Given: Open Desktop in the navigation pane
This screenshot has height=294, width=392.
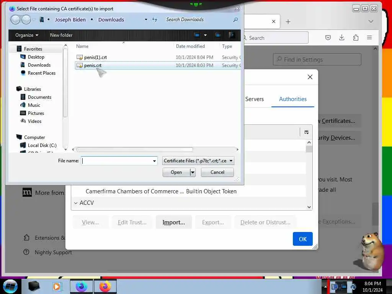Looking at the screenshot, I should tap(36, 57).
